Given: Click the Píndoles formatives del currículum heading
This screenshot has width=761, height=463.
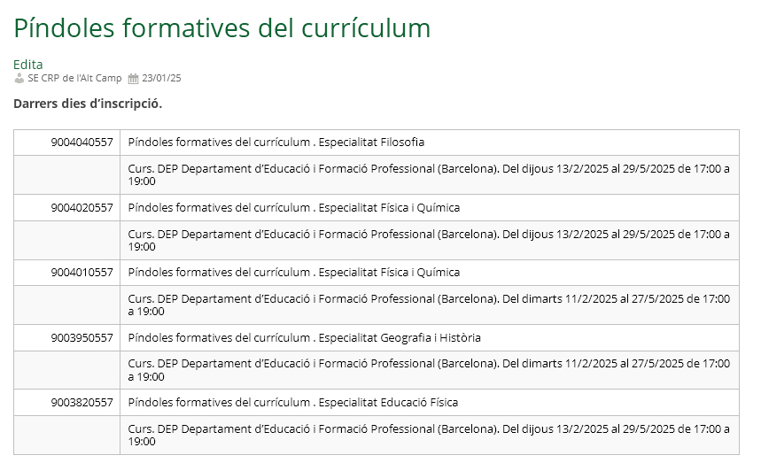Looking at the screenshot, I should (222, 28).
